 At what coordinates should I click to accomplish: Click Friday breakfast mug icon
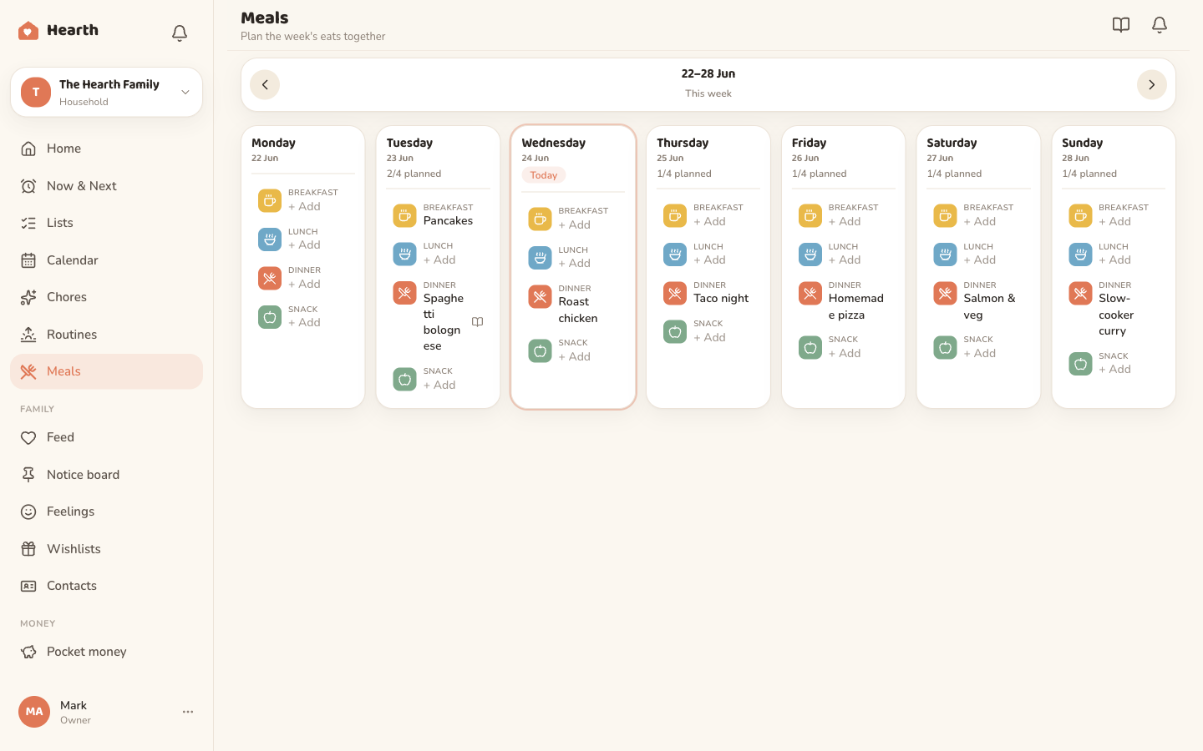tap(810, 215)
